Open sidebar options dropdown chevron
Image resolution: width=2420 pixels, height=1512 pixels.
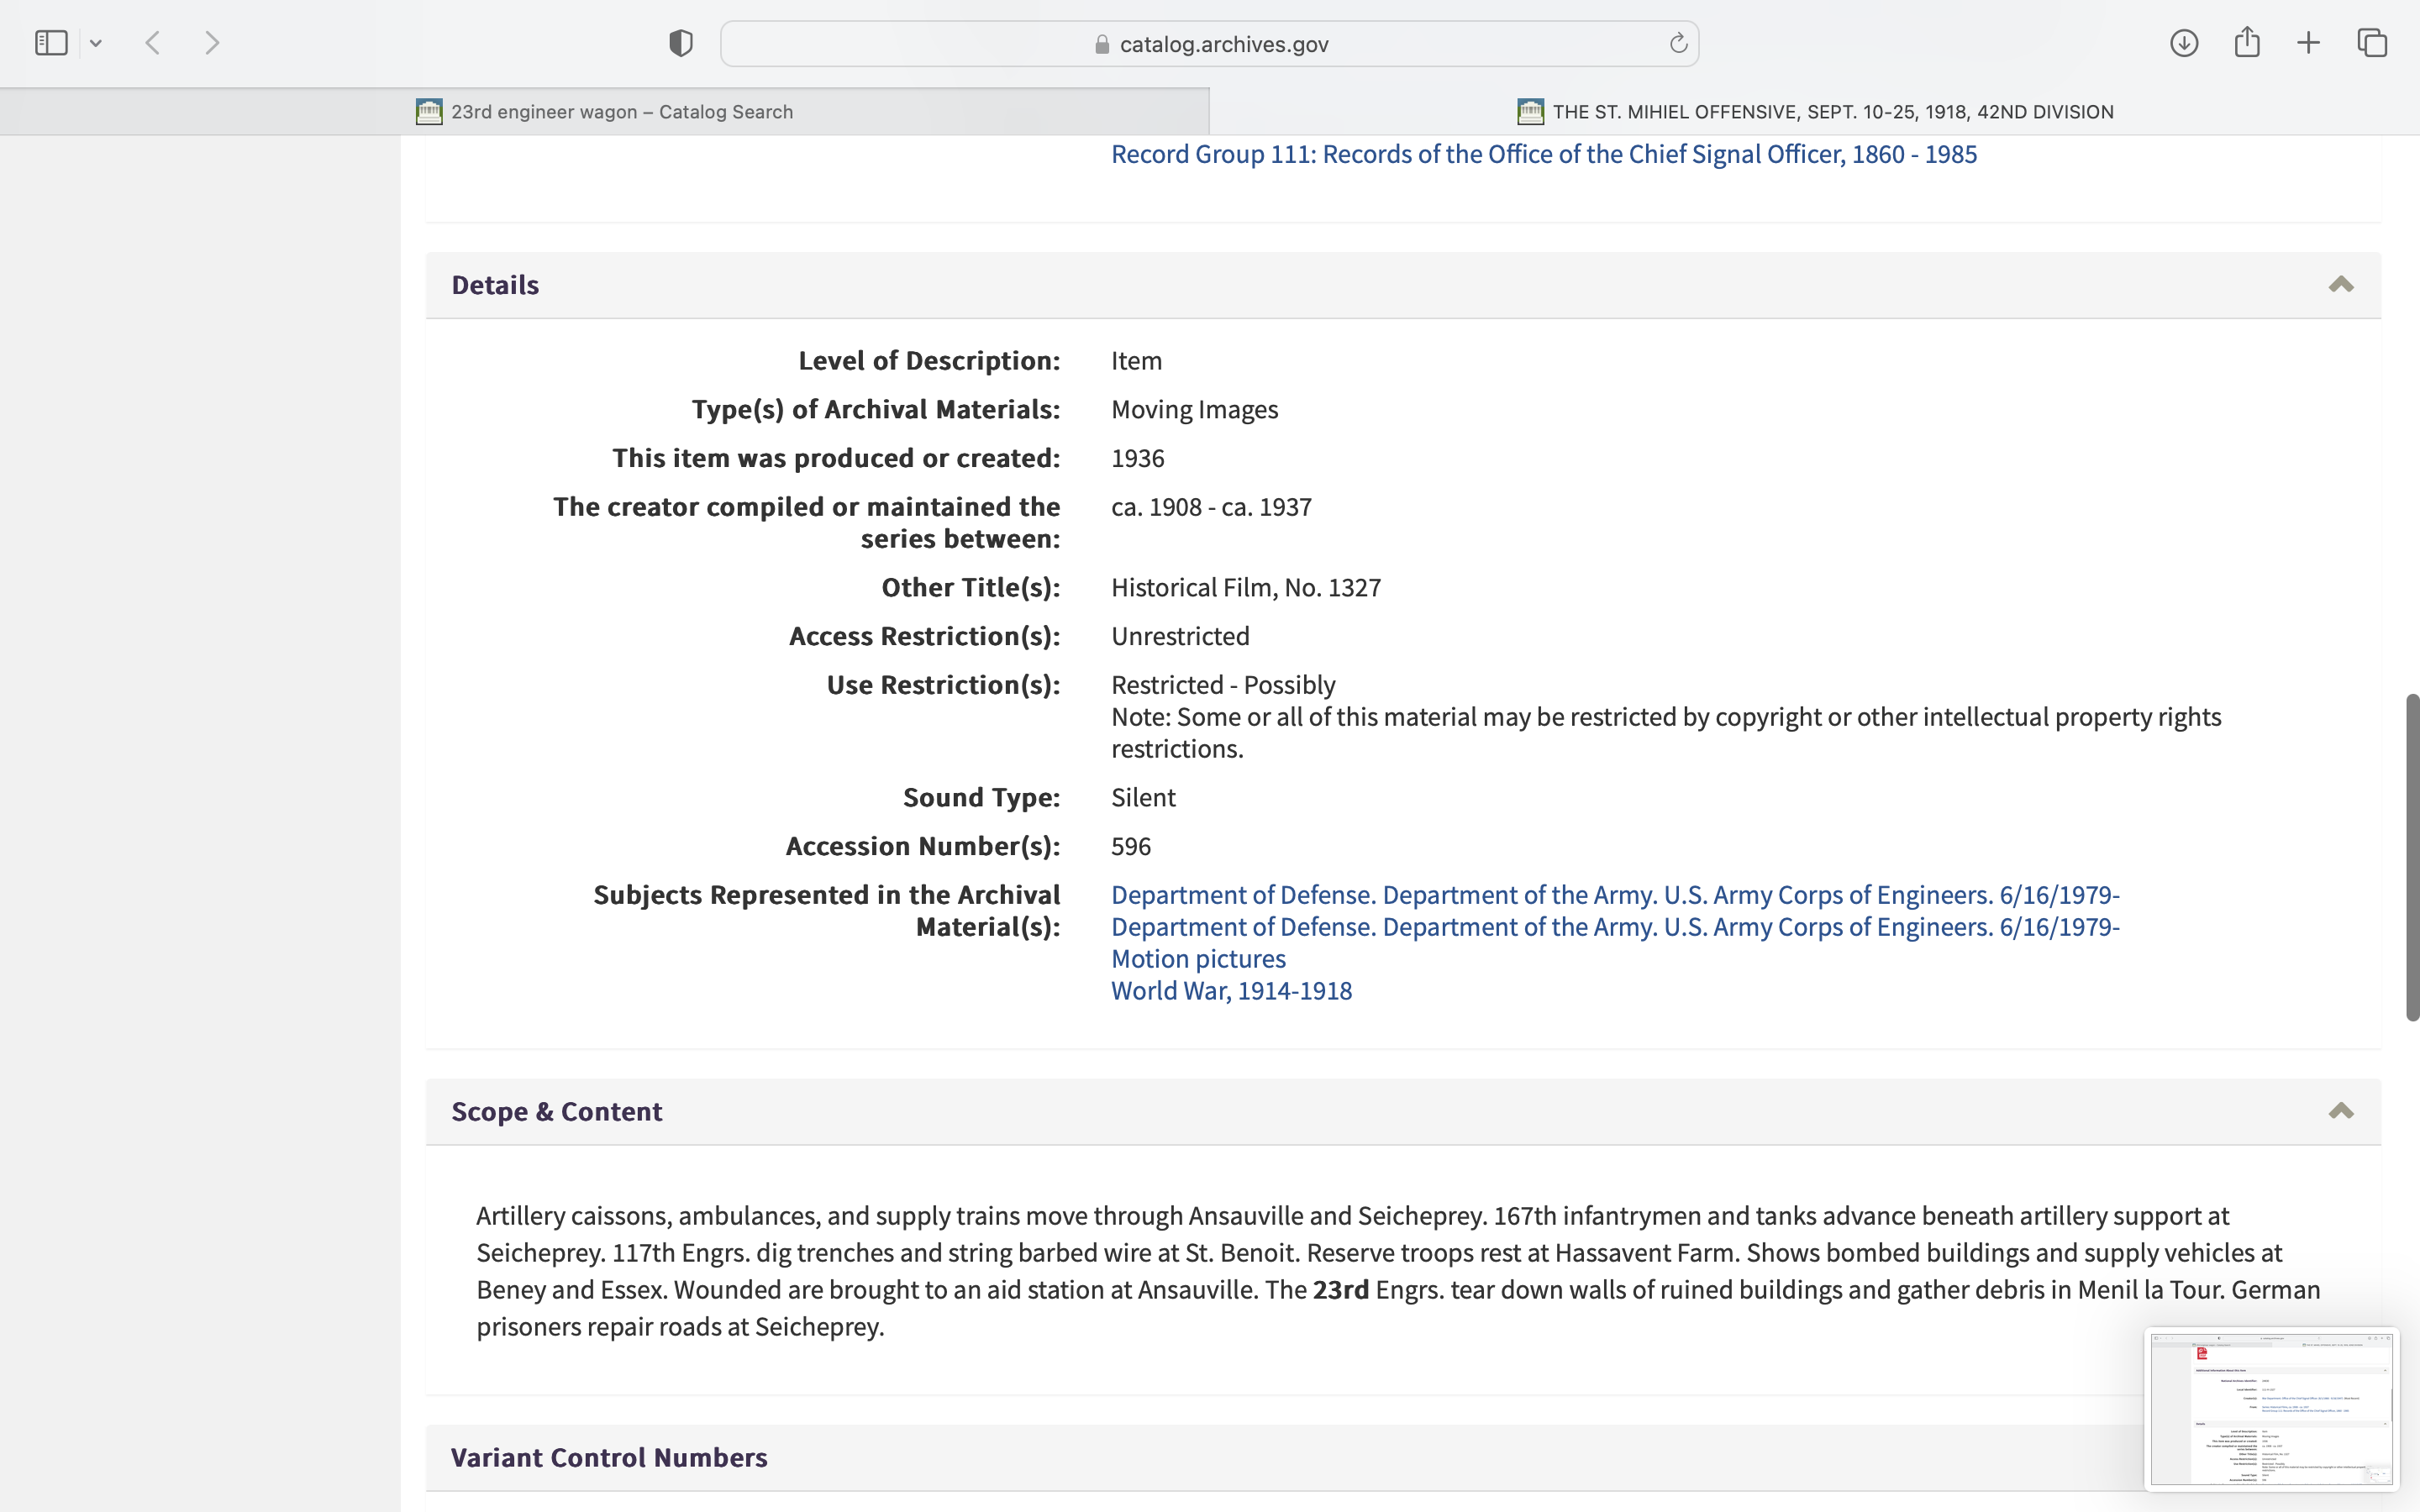point(96,43)
